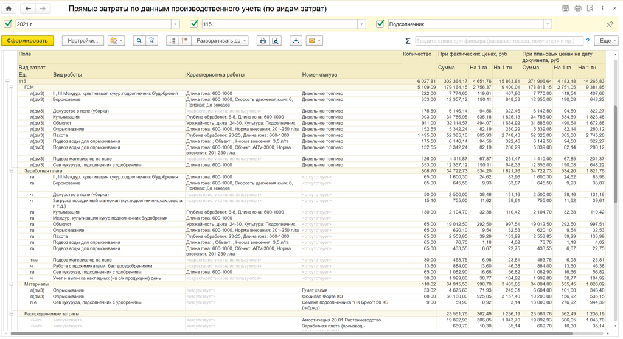Save report using the download arrow icon
The image size is (623, 339).
tap(296, 41)
